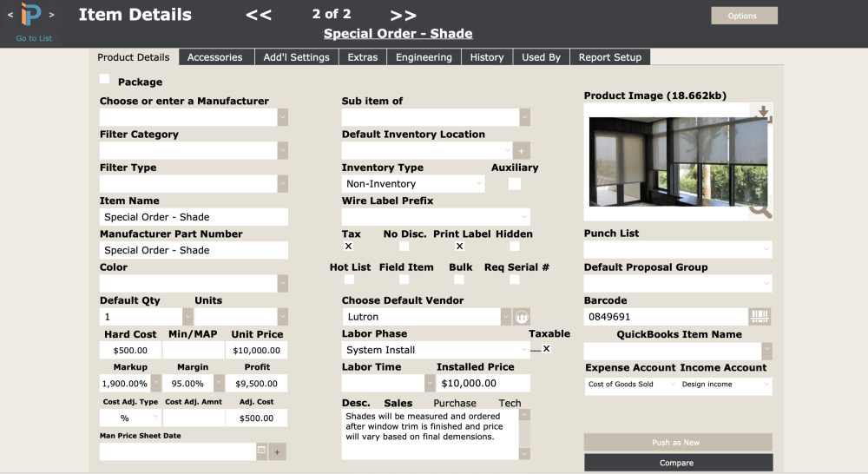Open the Sub item of dropdown
868x474 pixels.
point(525,117)
